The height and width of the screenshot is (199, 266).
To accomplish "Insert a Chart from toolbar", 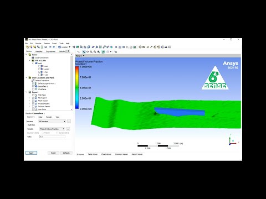I will click(127, 47).
